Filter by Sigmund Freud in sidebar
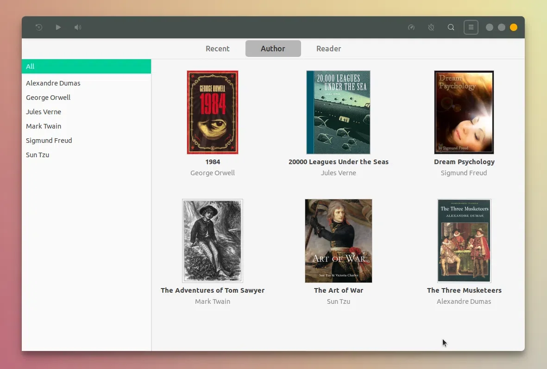 click(x=86, y=140)
